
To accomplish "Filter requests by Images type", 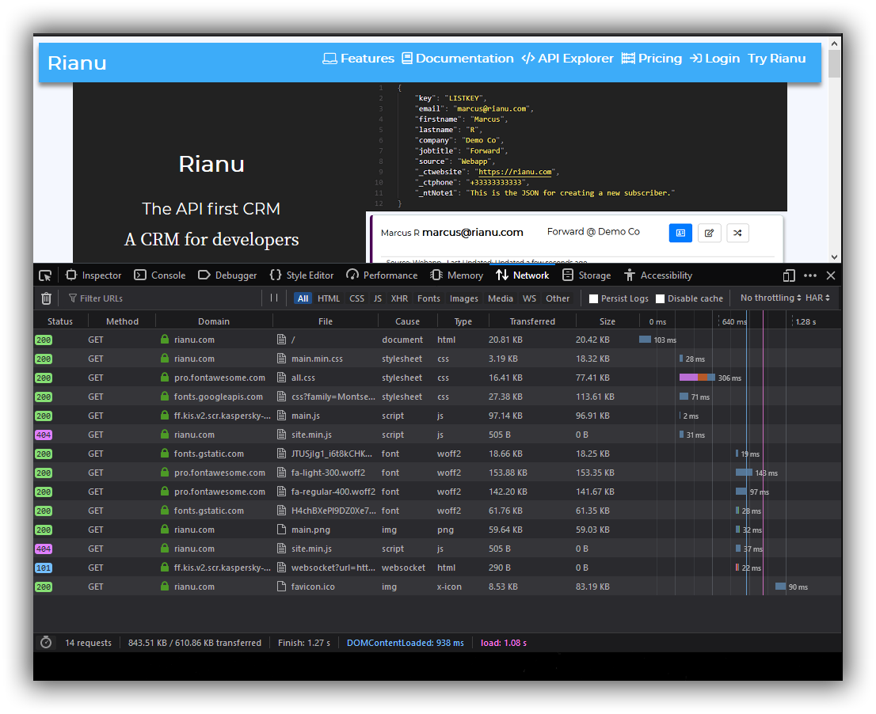I will pos(463,298).
